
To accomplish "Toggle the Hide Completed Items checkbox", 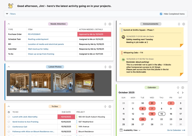I will pos(161,14).
